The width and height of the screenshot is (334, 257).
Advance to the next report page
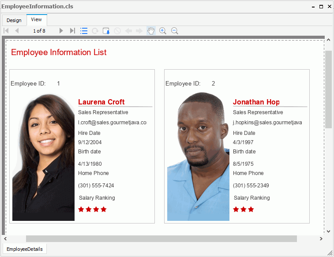pyautogui.click(x=61, y=31)
